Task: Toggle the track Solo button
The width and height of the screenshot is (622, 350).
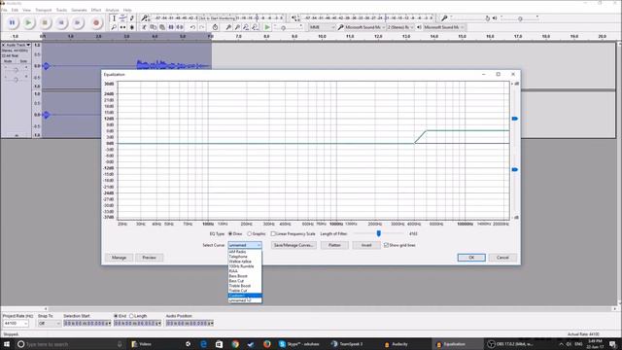Action: [x=23, y=61]
